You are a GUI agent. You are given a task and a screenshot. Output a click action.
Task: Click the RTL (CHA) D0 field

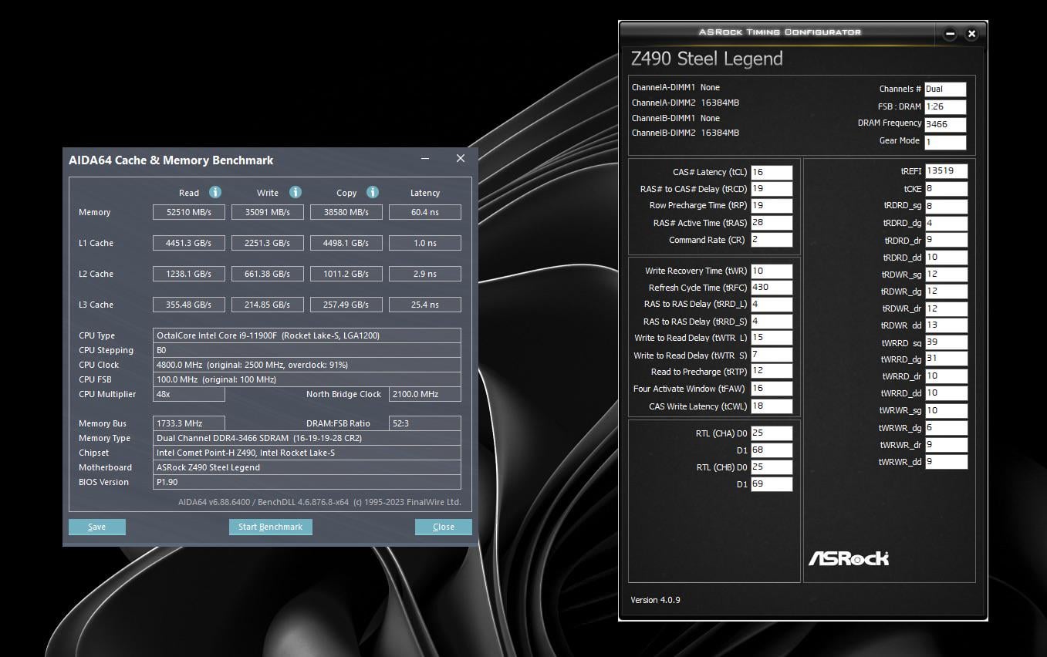point(772,433)
